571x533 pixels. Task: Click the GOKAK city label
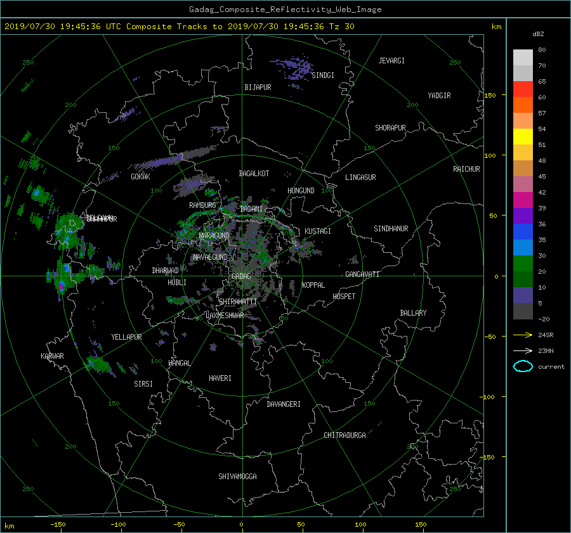140,177
